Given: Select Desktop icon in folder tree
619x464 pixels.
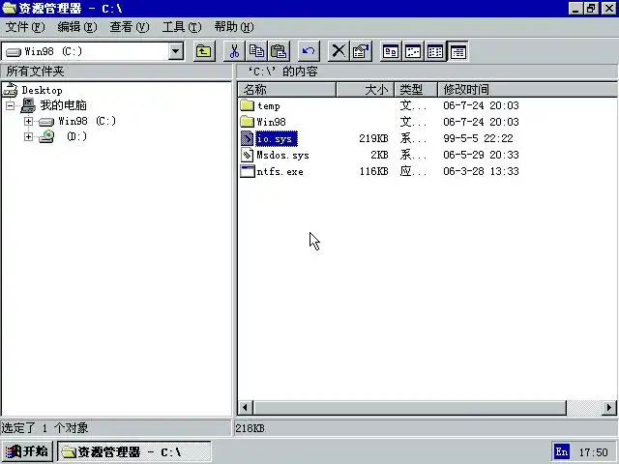Looking at the screenshot, I should pos(11,90).
